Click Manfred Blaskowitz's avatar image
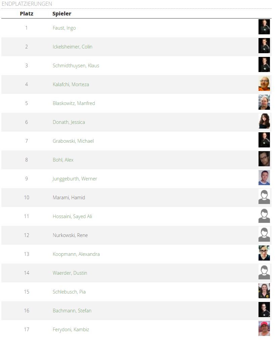The height and width of the screenshot is (340, 277). [x=264, y=102]
